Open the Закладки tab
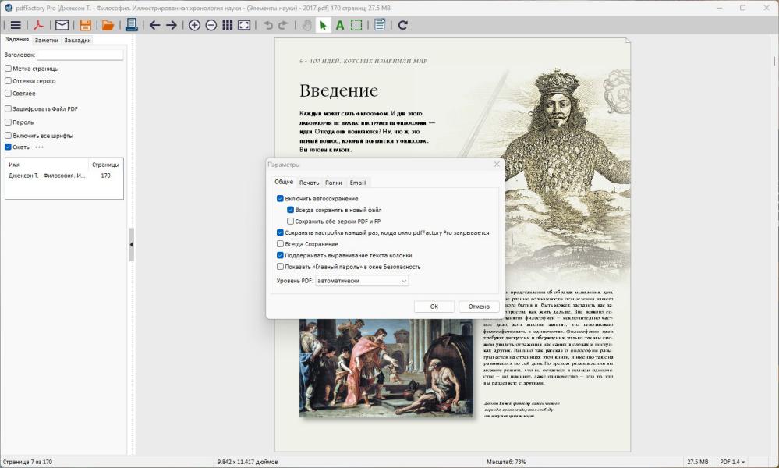 77,40
